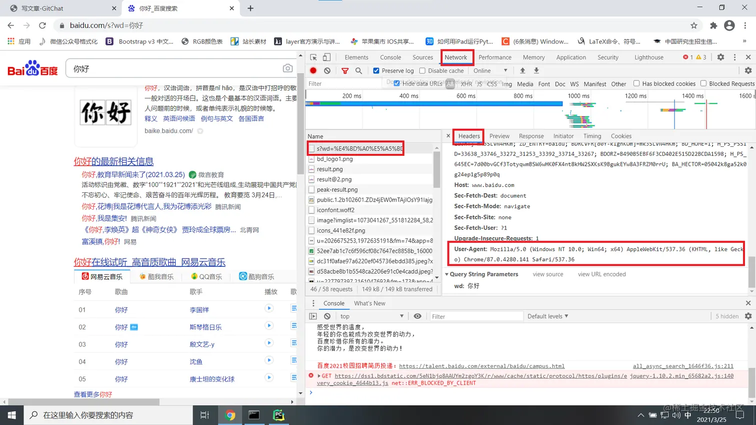This screenshot has height=425, width=756.
Task: Check Has blocked cookies
Action: [636, 83]
